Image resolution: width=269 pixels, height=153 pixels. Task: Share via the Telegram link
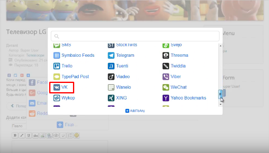(x=125, y=55)
